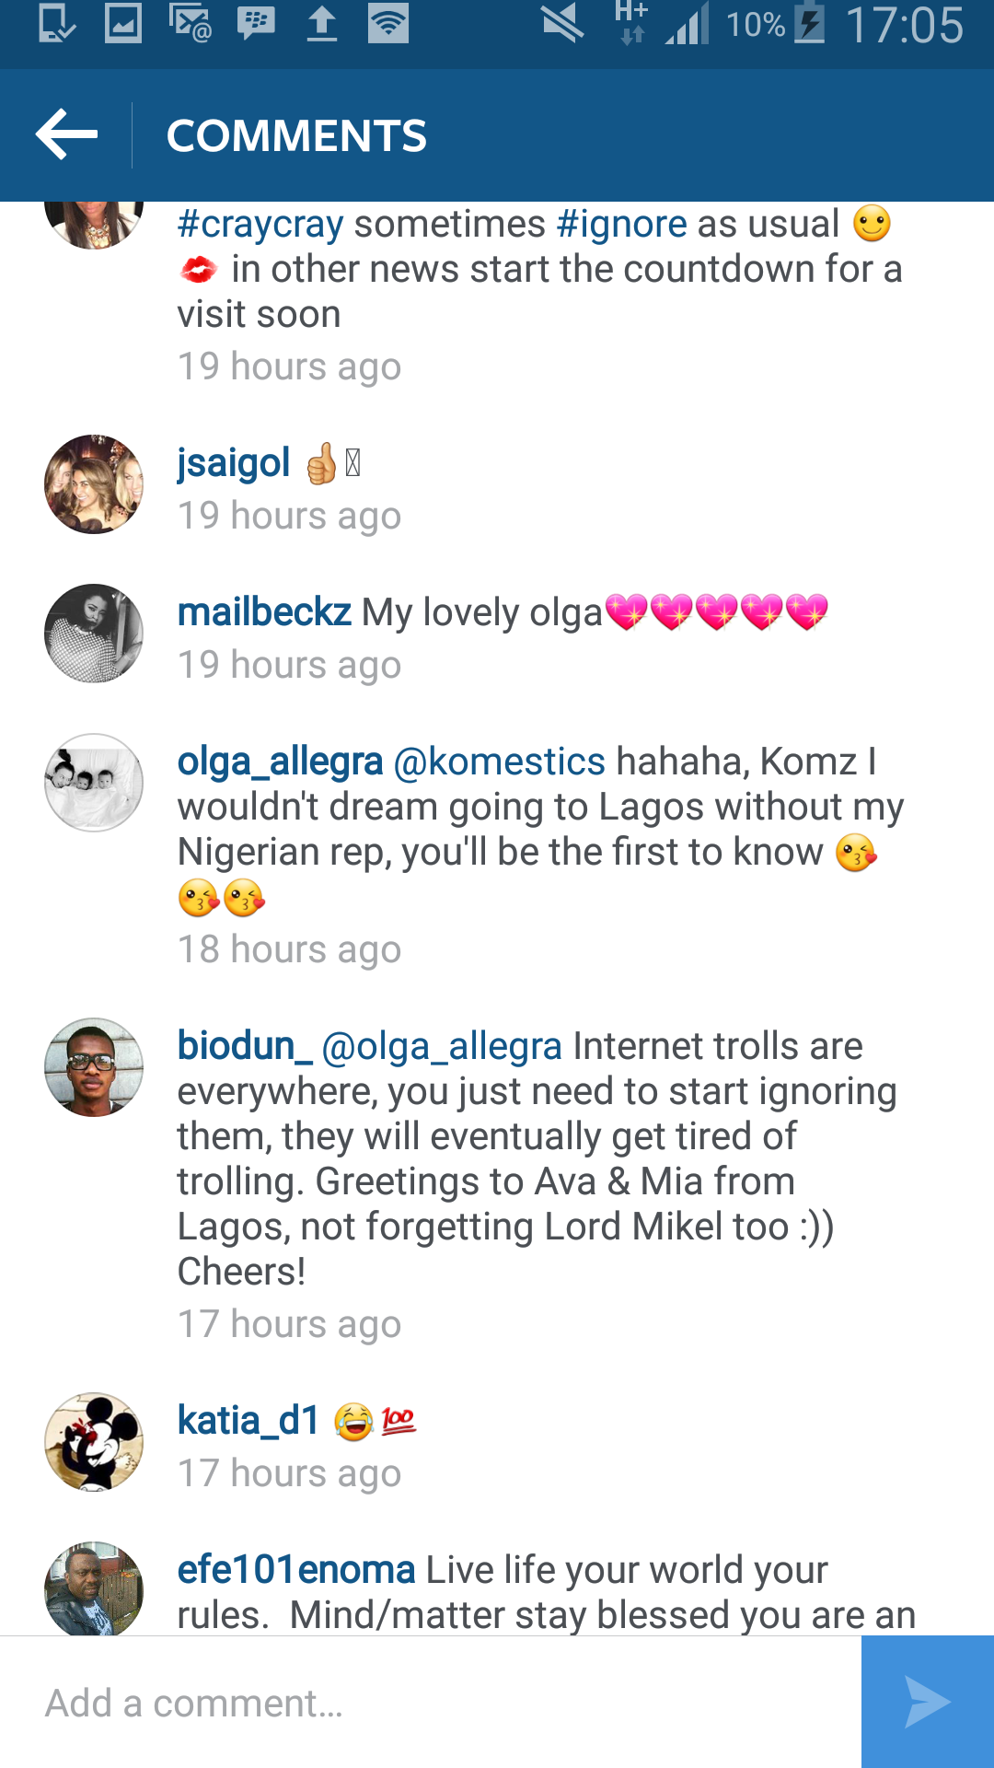This screenshot has width=994, height=1768.
Task: Tap the muted sound icon in status bar
Action: 562,24
